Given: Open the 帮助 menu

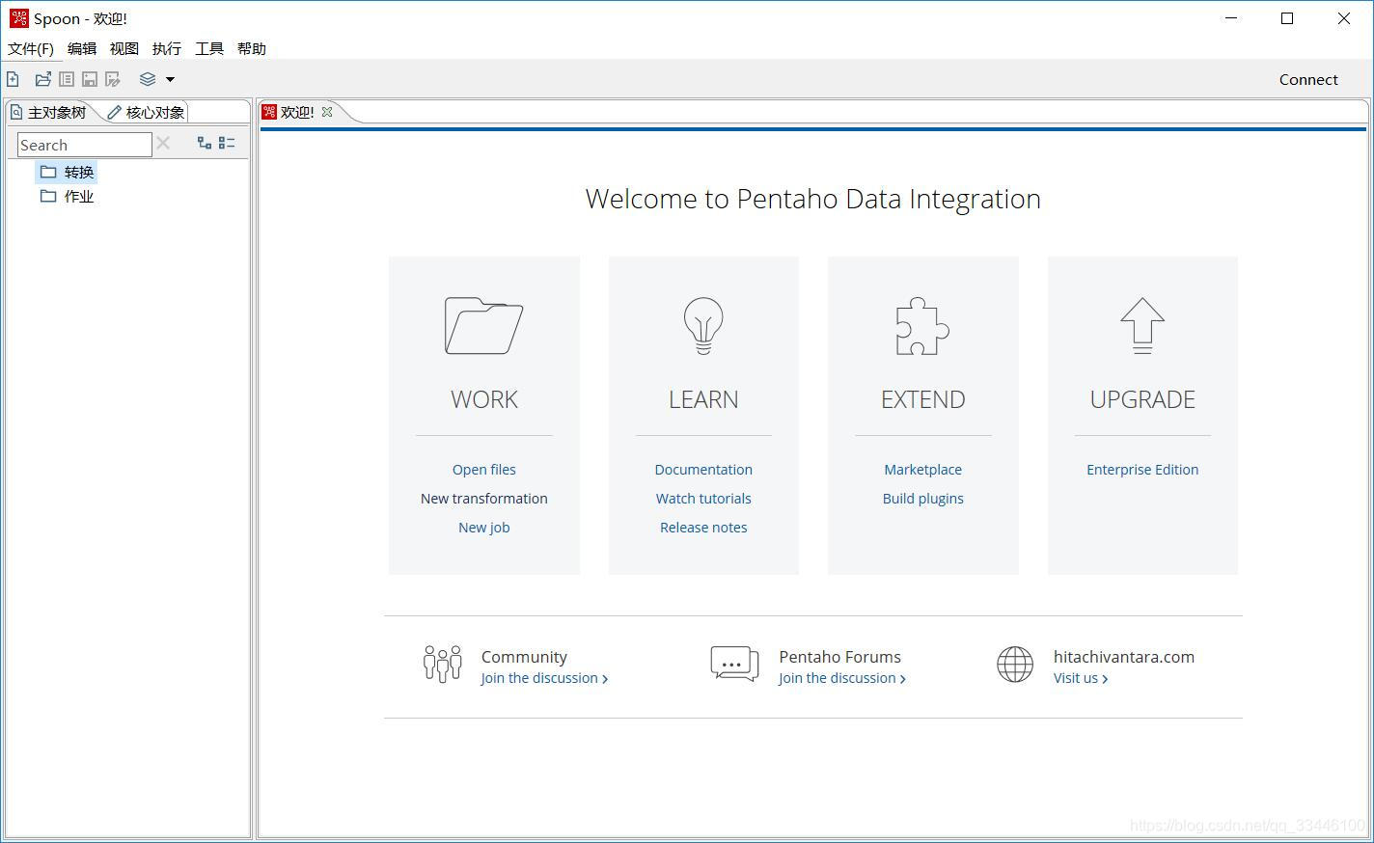Looking at the screenshot, I should click(252, 48).
